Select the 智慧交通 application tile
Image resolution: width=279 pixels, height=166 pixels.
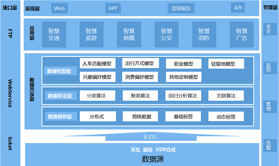[54, 35]
